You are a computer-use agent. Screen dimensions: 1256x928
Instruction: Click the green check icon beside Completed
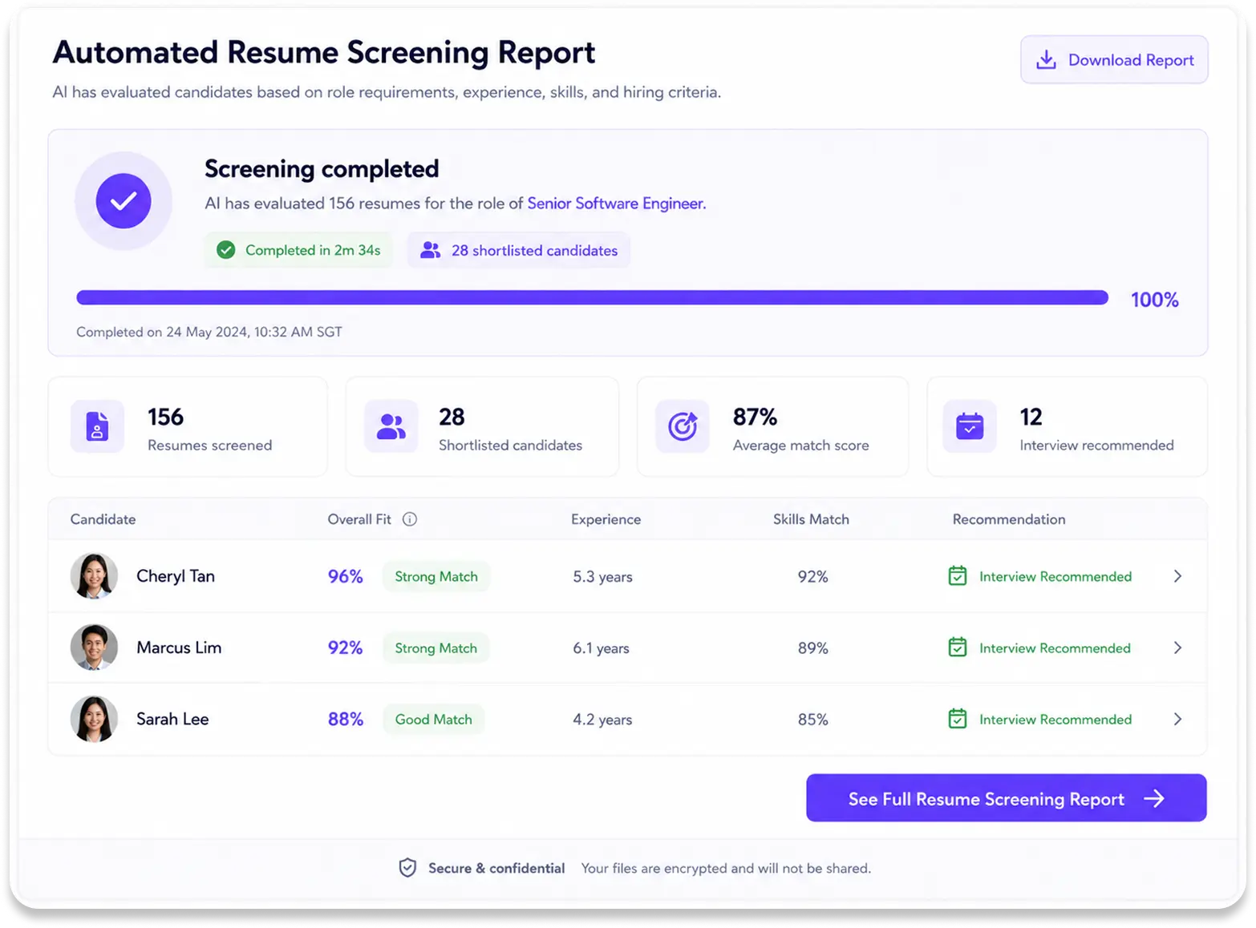coord(226,250)
